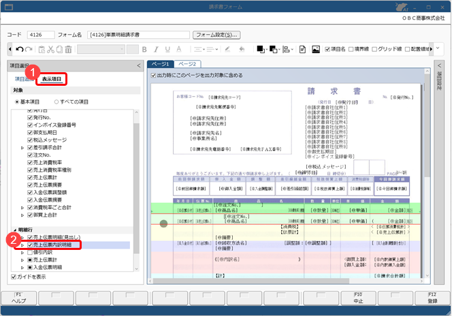
Task: Check the 値引内訳 checkbox
Action: click(30, 253)
